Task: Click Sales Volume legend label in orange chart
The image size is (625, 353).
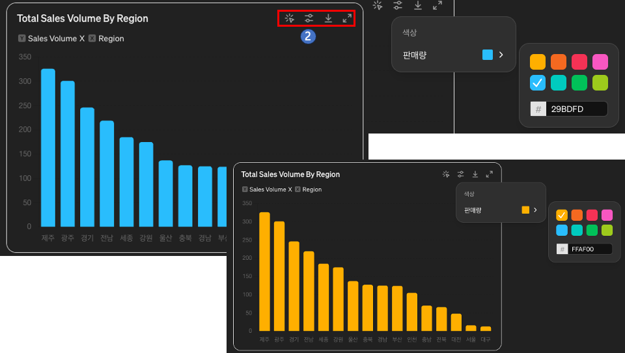Action: pyautogui.click(x=268, y=190)
